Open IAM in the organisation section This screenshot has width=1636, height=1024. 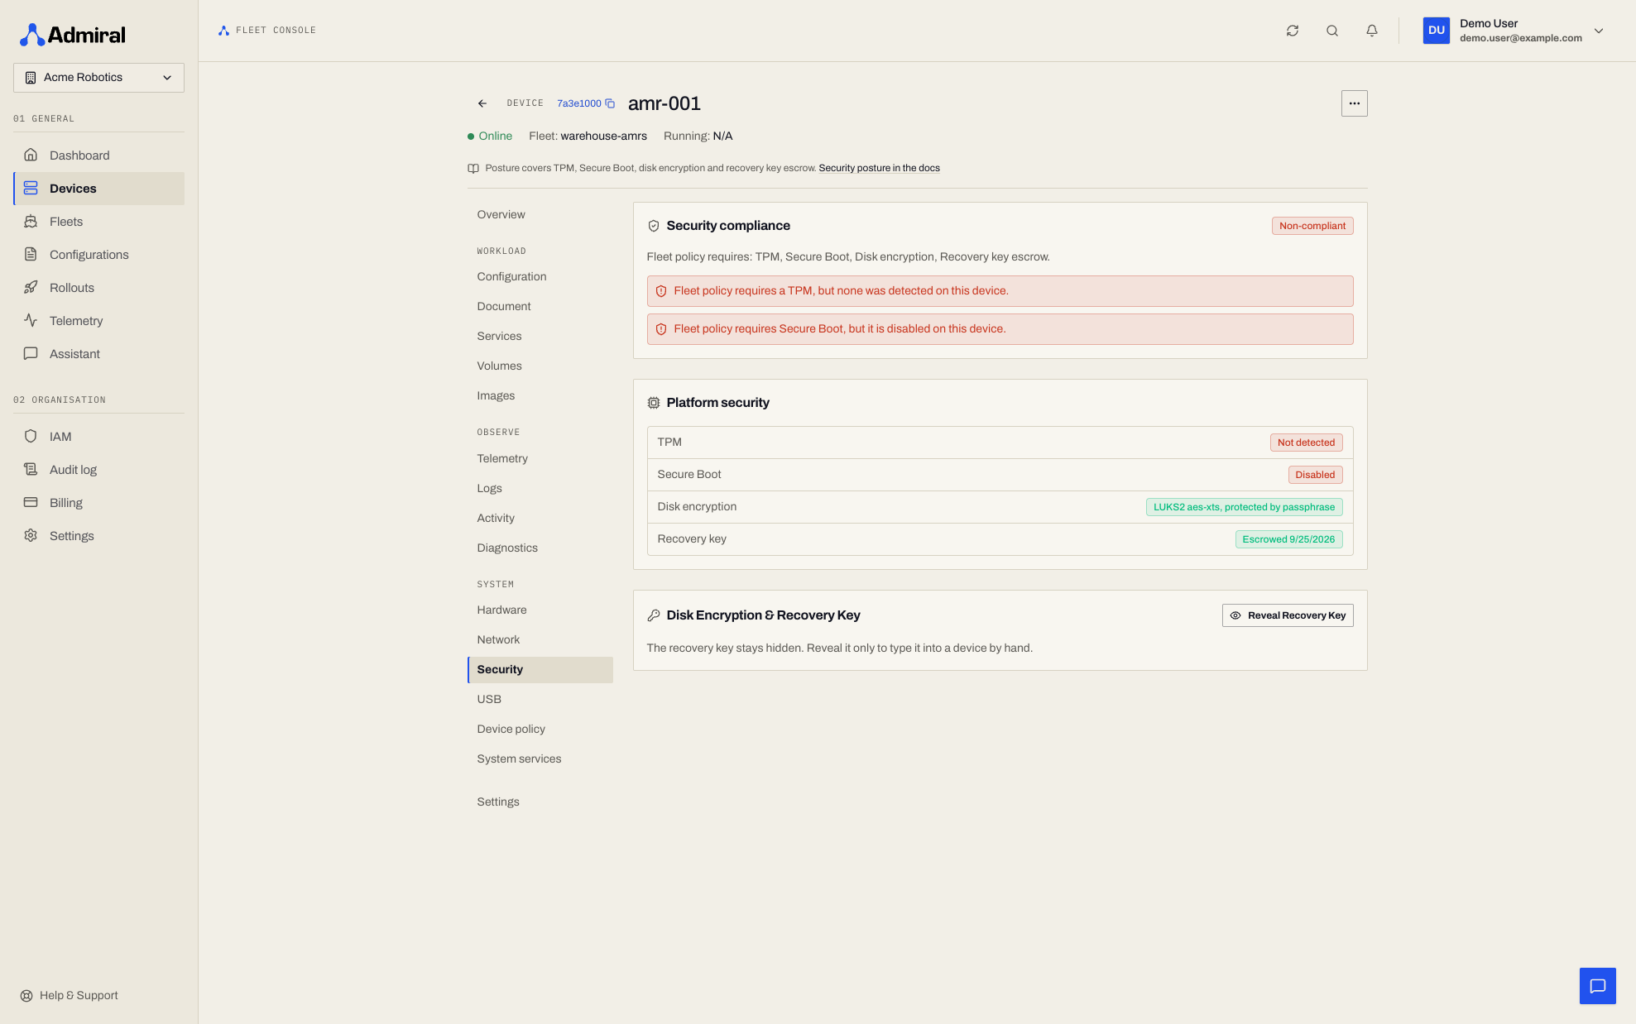98,437
